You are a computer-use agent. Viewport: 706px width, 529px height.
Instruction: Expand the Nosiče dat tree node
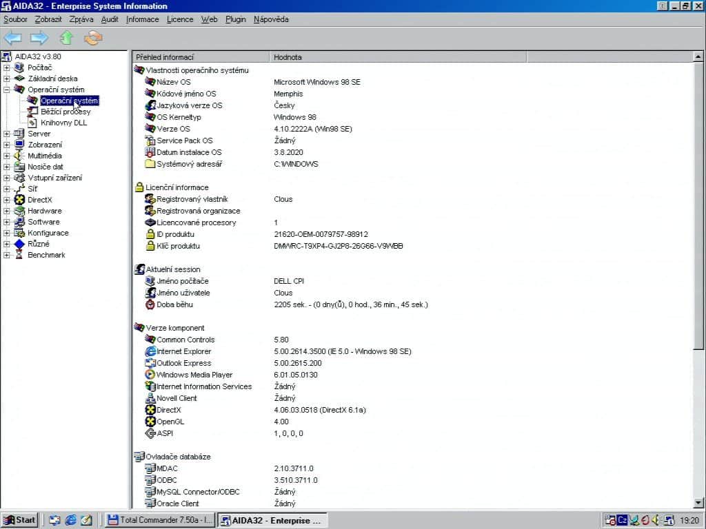pos(6,167)
